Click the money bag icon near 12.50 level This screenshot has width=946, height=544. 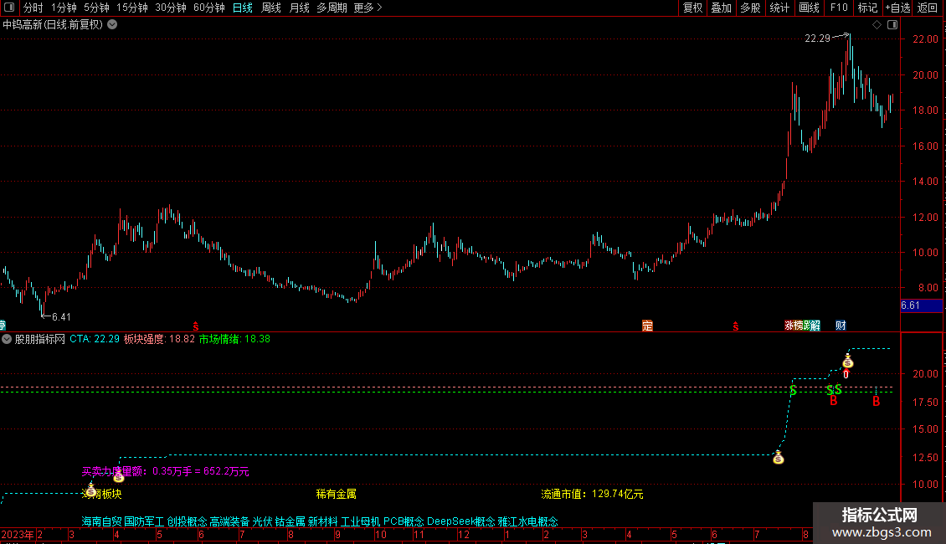click(x=779, y=458)
